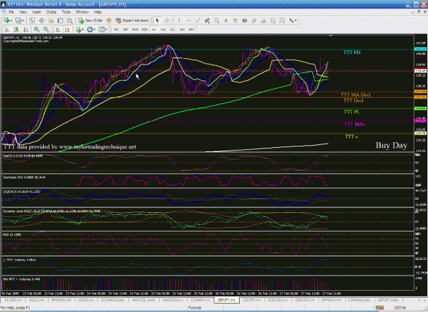Select the W1 timeframe
The width and height of the screenshot is (428, 312).
[x=182, y=29]
